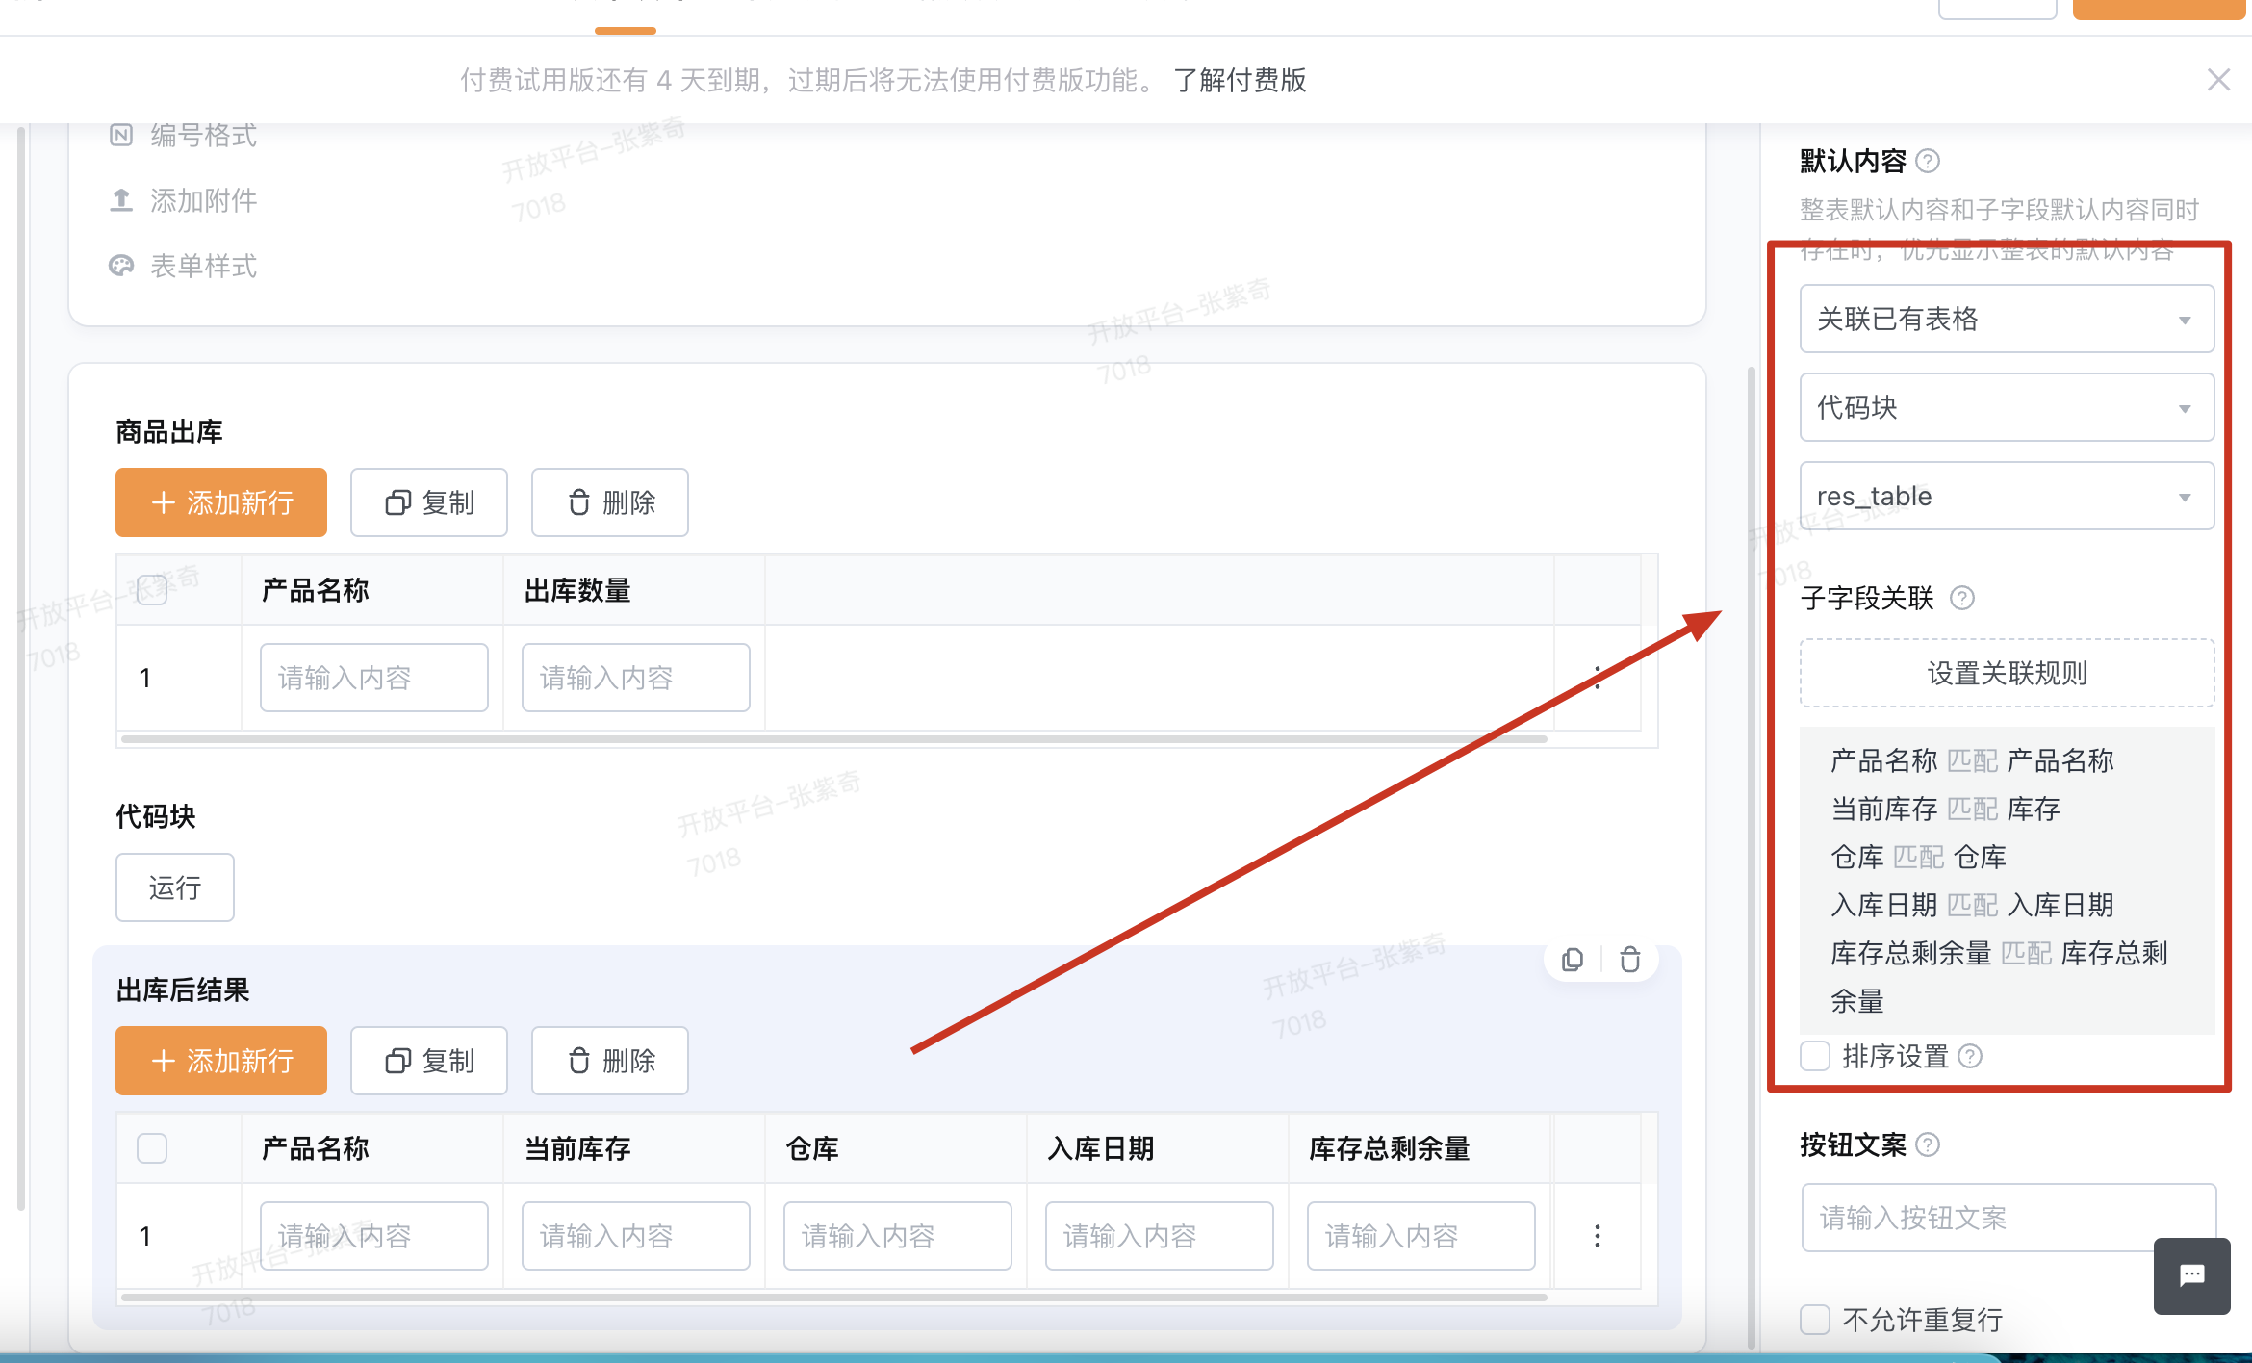This screenshot has height=1363, width=2252.
Task: Click 复制 button in 商品出库 section
Action: (x=429, y=502)
